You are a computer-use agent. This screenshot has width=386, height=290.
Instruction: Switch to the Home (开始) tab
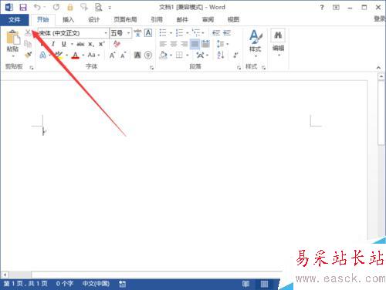[42, 19]
